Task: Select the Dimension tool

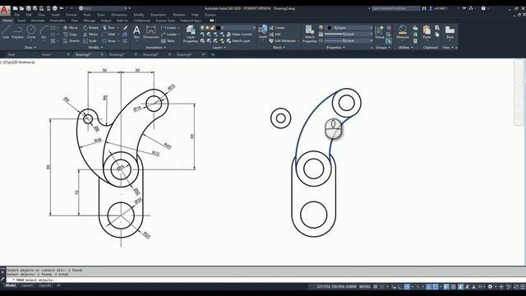Action: pos(151,33)
